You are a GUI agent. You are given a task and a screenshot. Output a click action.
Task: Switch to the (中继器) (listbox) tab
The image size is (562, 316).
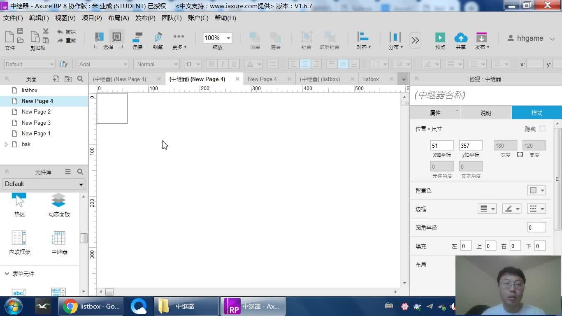[x=320, y=79]
